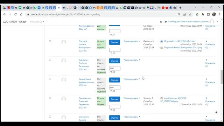Image resolution: width=224 pixels, height=126 pixels.
Task: Click the browser forward arrow
Action: (x=10, y=14)
